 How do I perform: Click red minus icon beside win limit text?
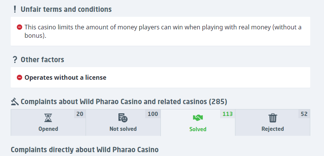(x=19, y=27)
